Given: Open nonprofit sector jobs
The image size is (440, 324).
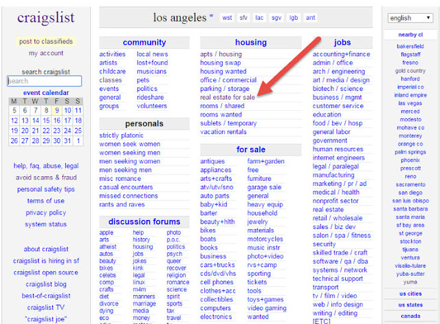Looking at the screenshot, I should tap(335, 201).
